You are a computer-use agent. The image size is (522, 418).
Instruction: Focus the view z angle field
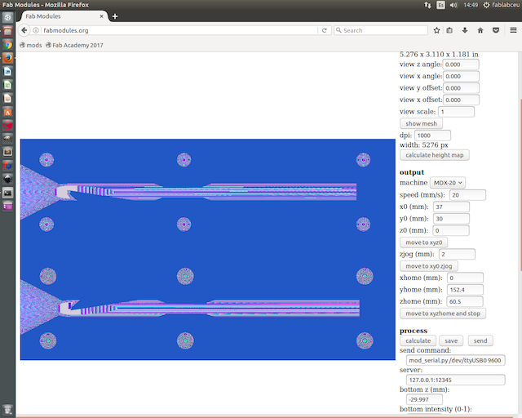tap(461, 64)
